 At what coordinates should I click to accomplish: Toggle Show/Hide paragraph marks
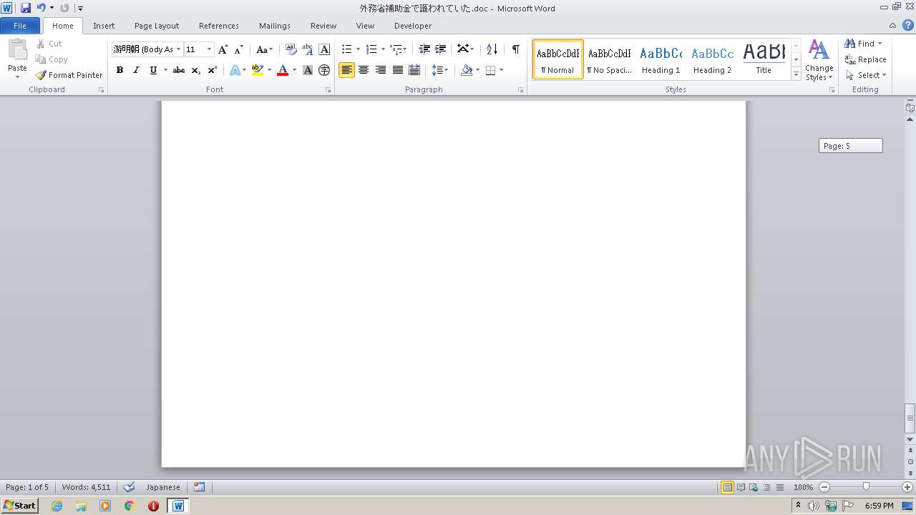click(515, 49)
